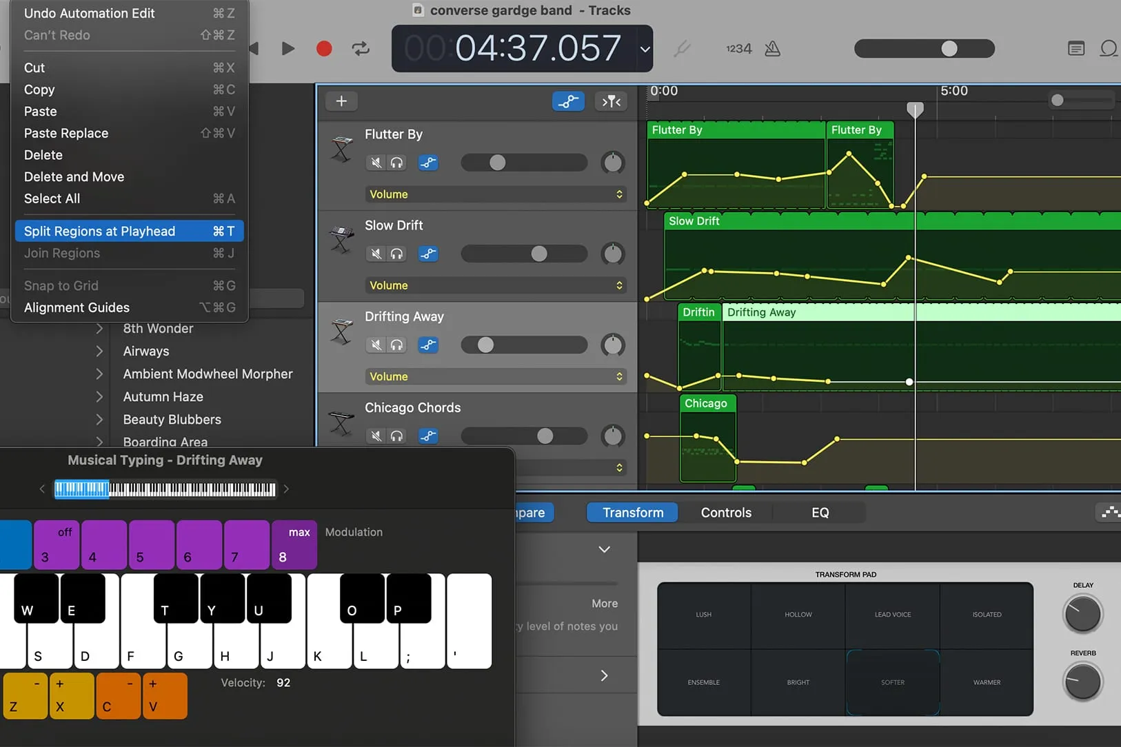Toggle the Cycle loop button
The image size is (1121, 747).
coord(361,48)
